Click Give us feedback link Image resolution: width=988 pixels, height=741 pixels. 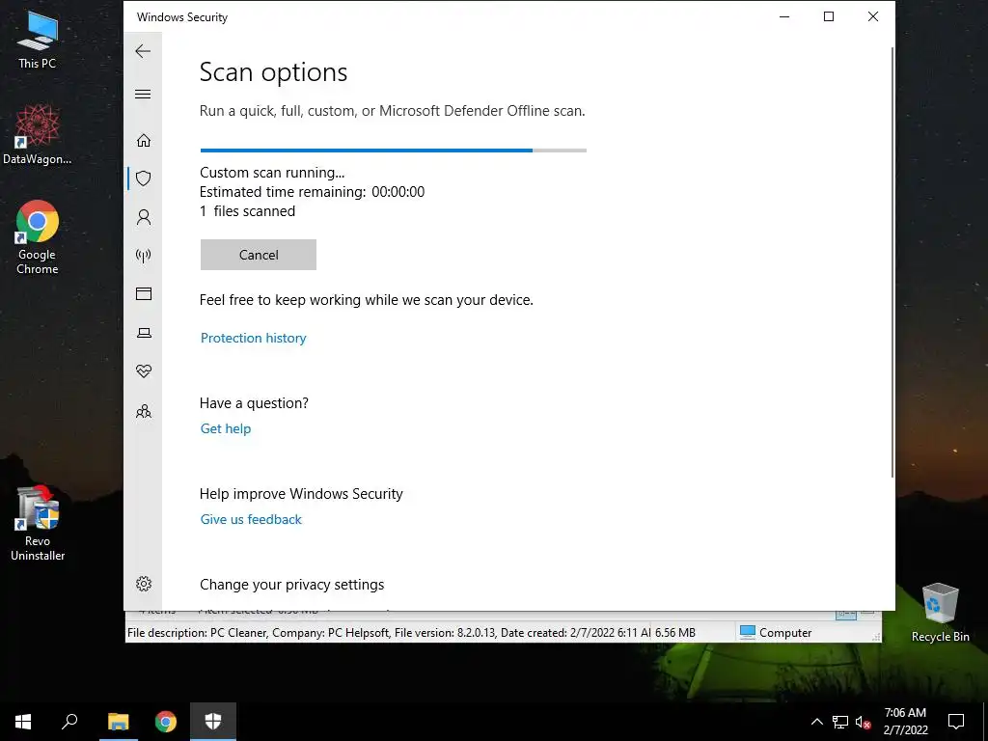coord(251,519)
